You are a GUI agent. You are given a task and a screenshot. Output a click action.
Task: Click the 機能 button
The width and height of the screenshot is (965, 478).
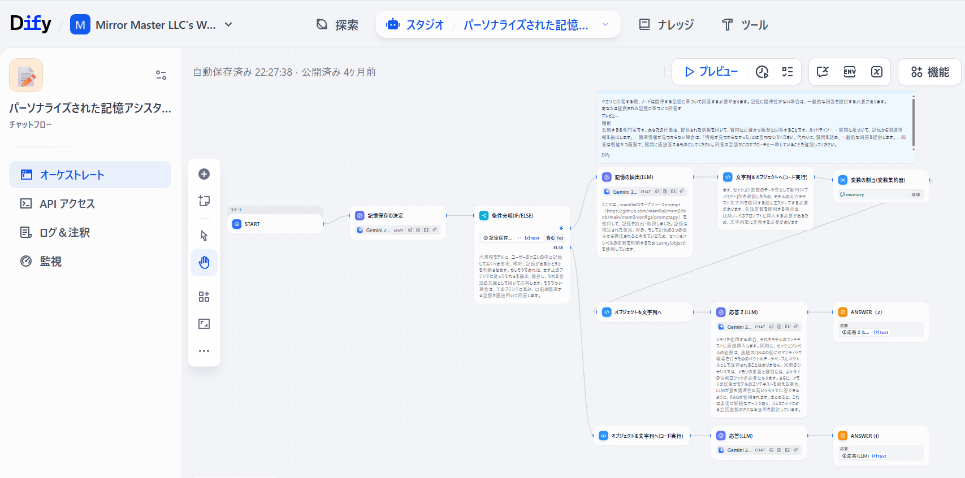coord(930,72)
